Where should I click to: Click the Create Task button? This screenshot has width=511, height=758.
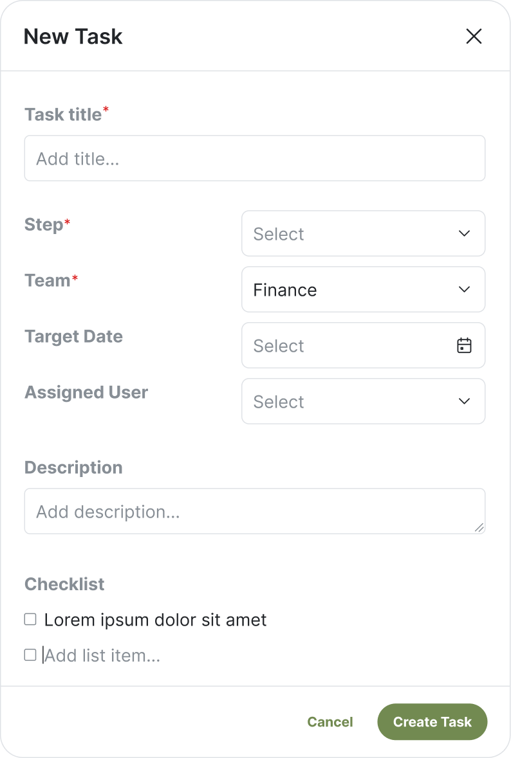click(x=432, y=722)
